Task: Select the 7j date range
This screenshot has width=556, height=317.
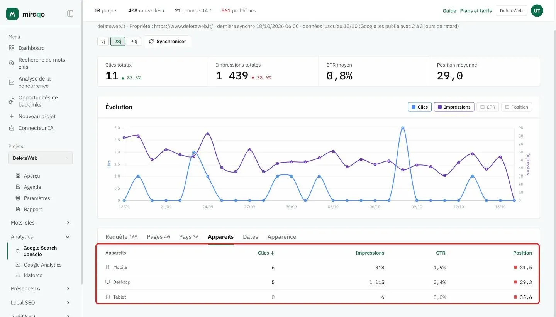Action: pyautogui.click(x=103, y=41)
